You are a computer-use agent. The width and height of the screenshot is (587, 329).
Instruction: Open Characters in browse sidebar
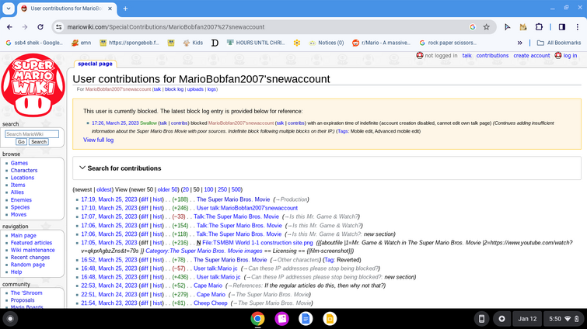point(24,170)
